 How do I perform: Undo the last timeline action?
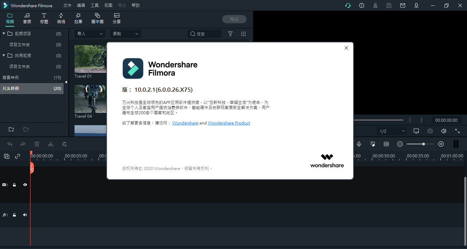[x=10, y=144]
